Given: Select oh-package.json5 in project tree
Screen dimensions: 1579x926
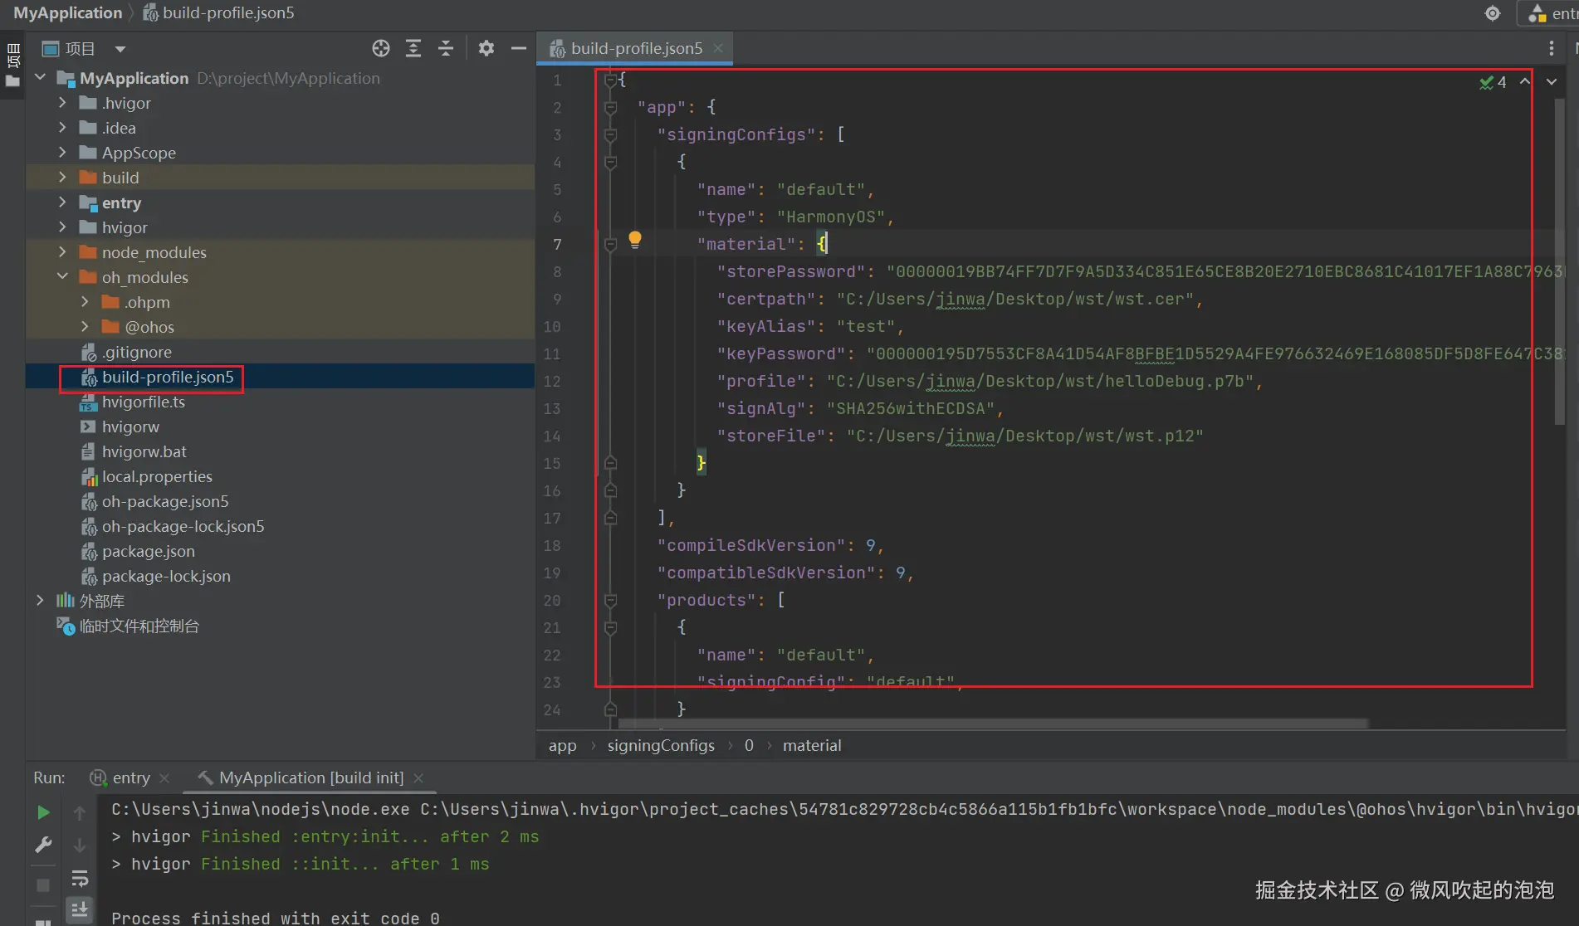Looking at the screenshot, I should click(x=165, y=501).
